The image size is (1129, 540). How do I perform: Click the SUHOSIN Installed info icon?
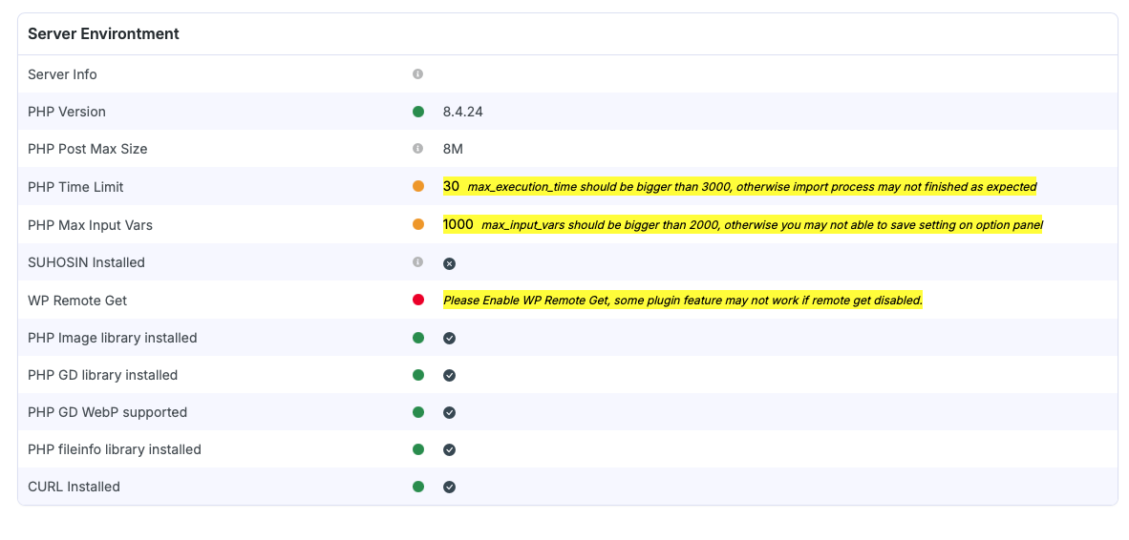point(417,261)
